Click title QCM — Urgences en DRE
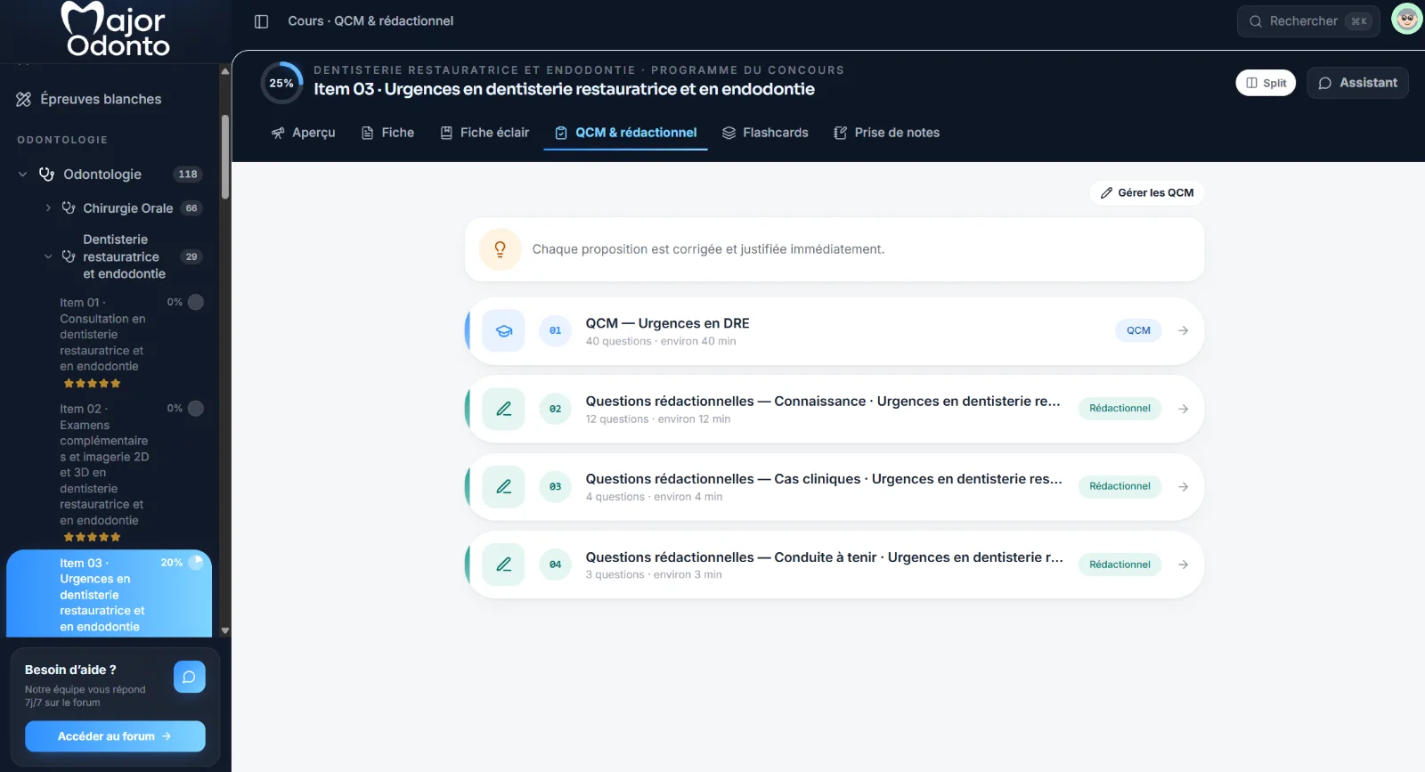Screen dimensions: 1425x772 (667, 323)
